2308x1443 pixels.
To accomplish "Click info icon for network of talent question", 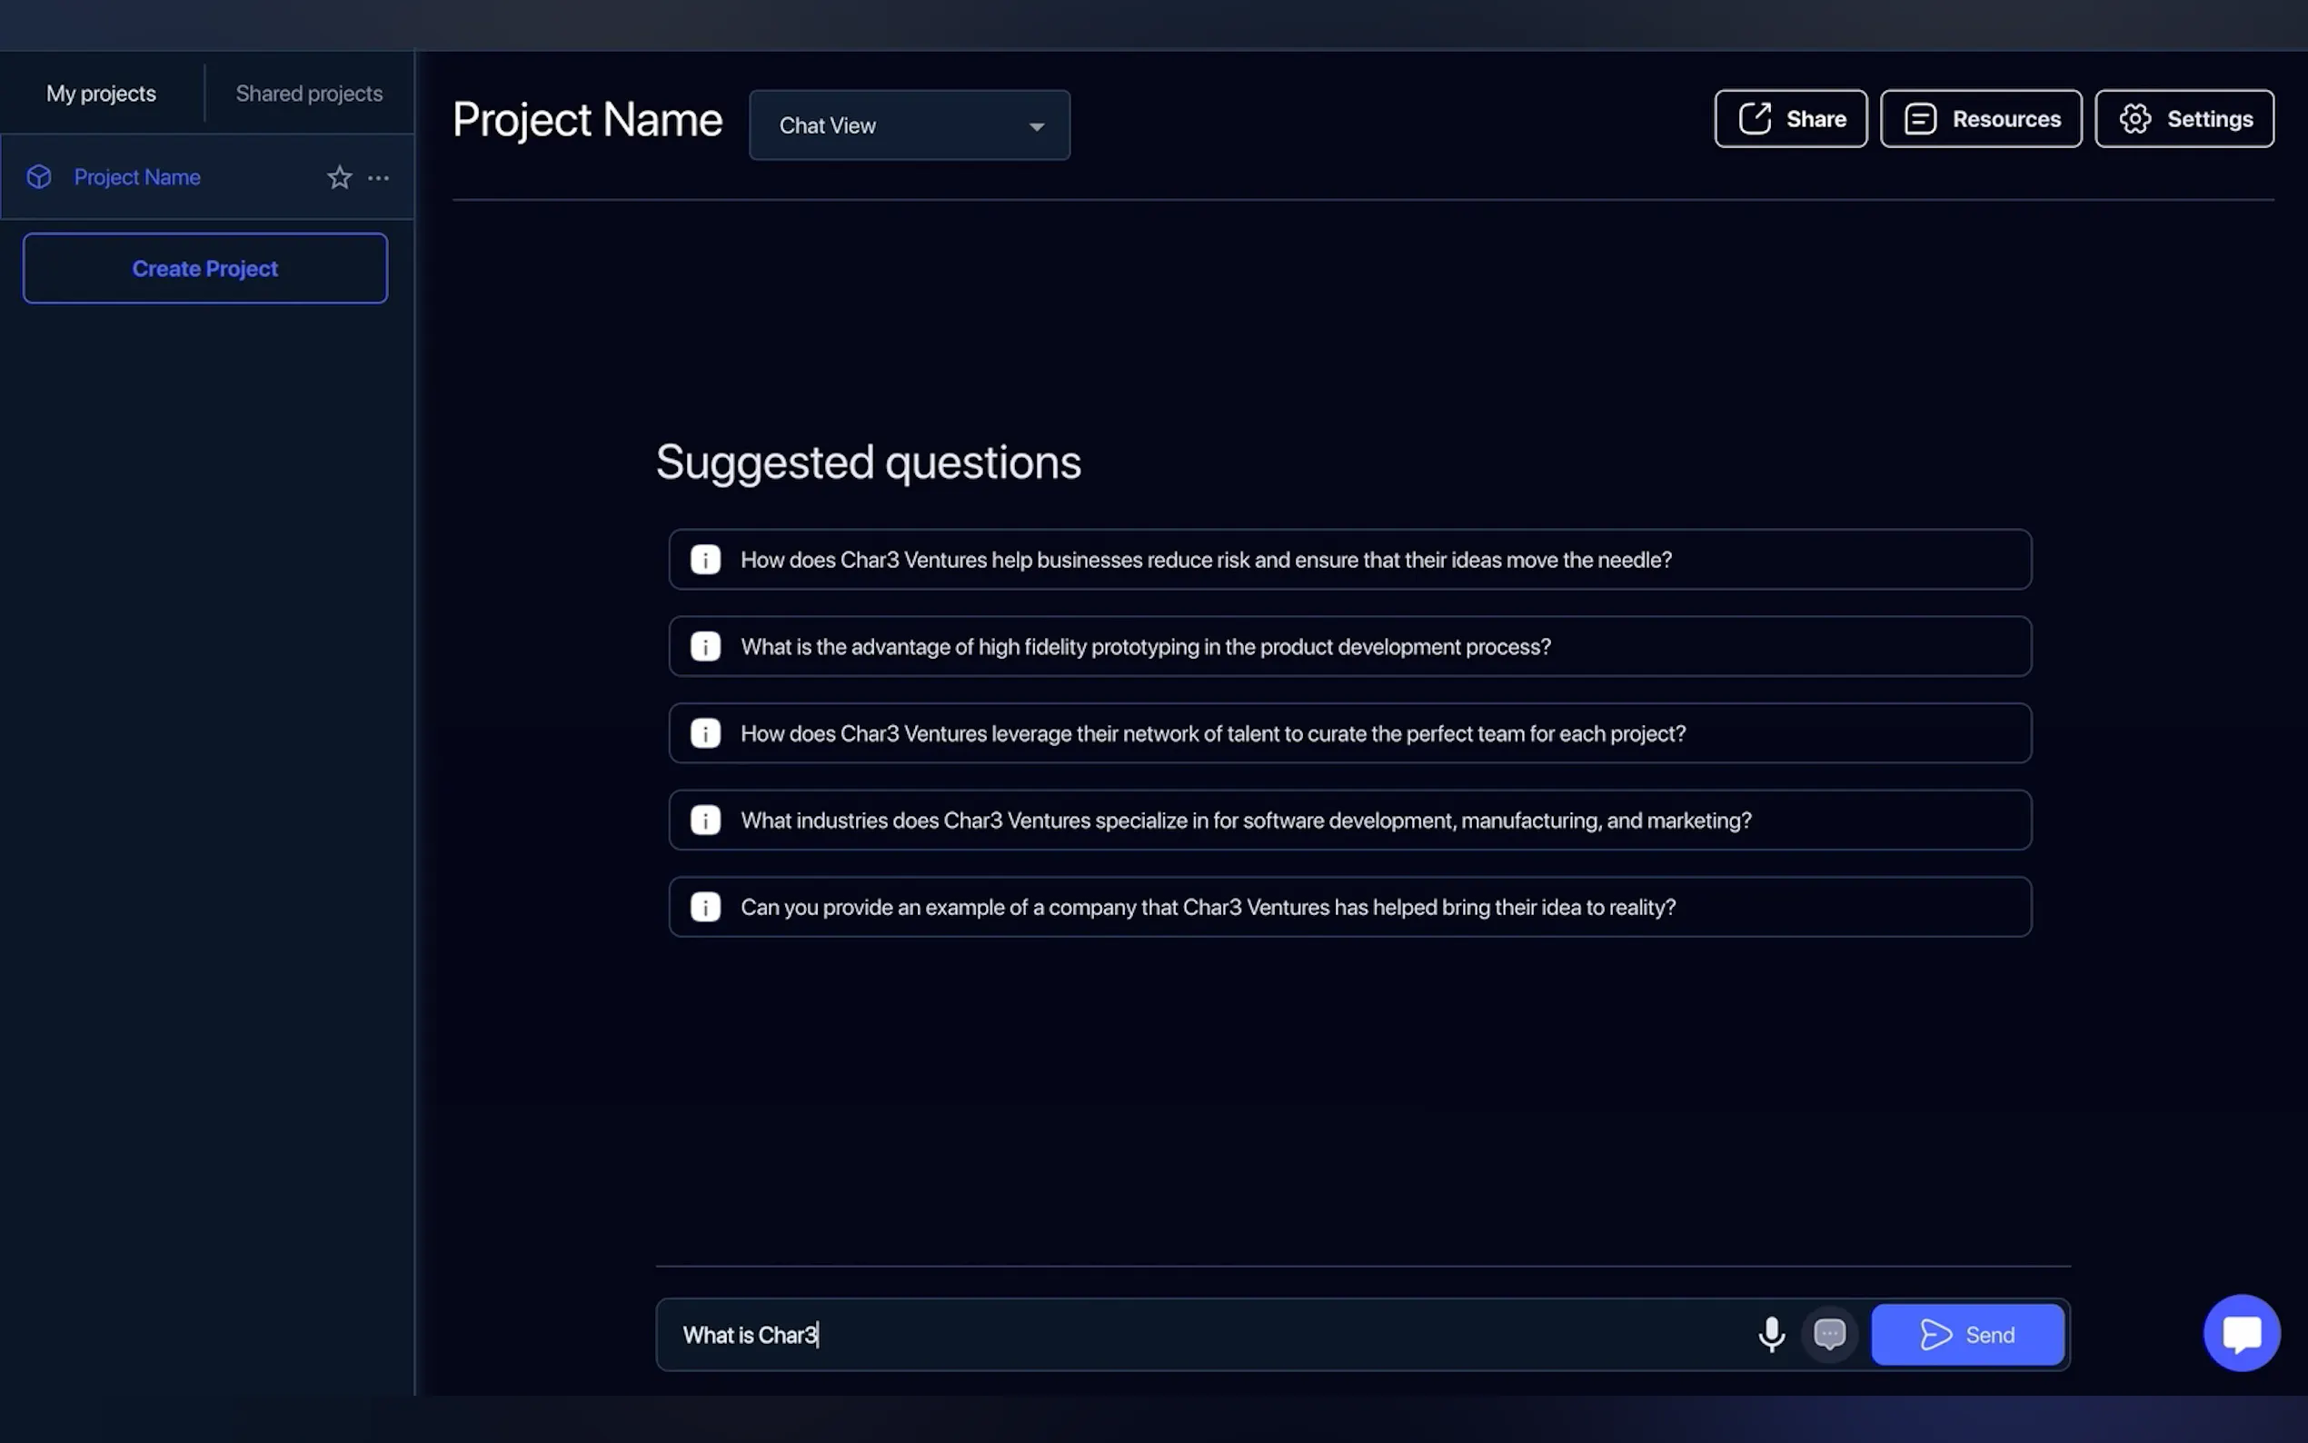I will 705,733.
